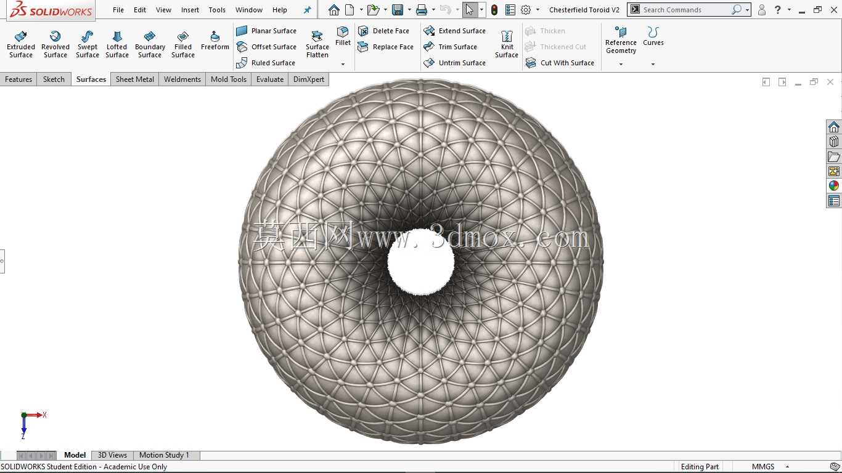842x473 pixels.
Task: Choose the Swept Surface tool
Action: (88, 44)
